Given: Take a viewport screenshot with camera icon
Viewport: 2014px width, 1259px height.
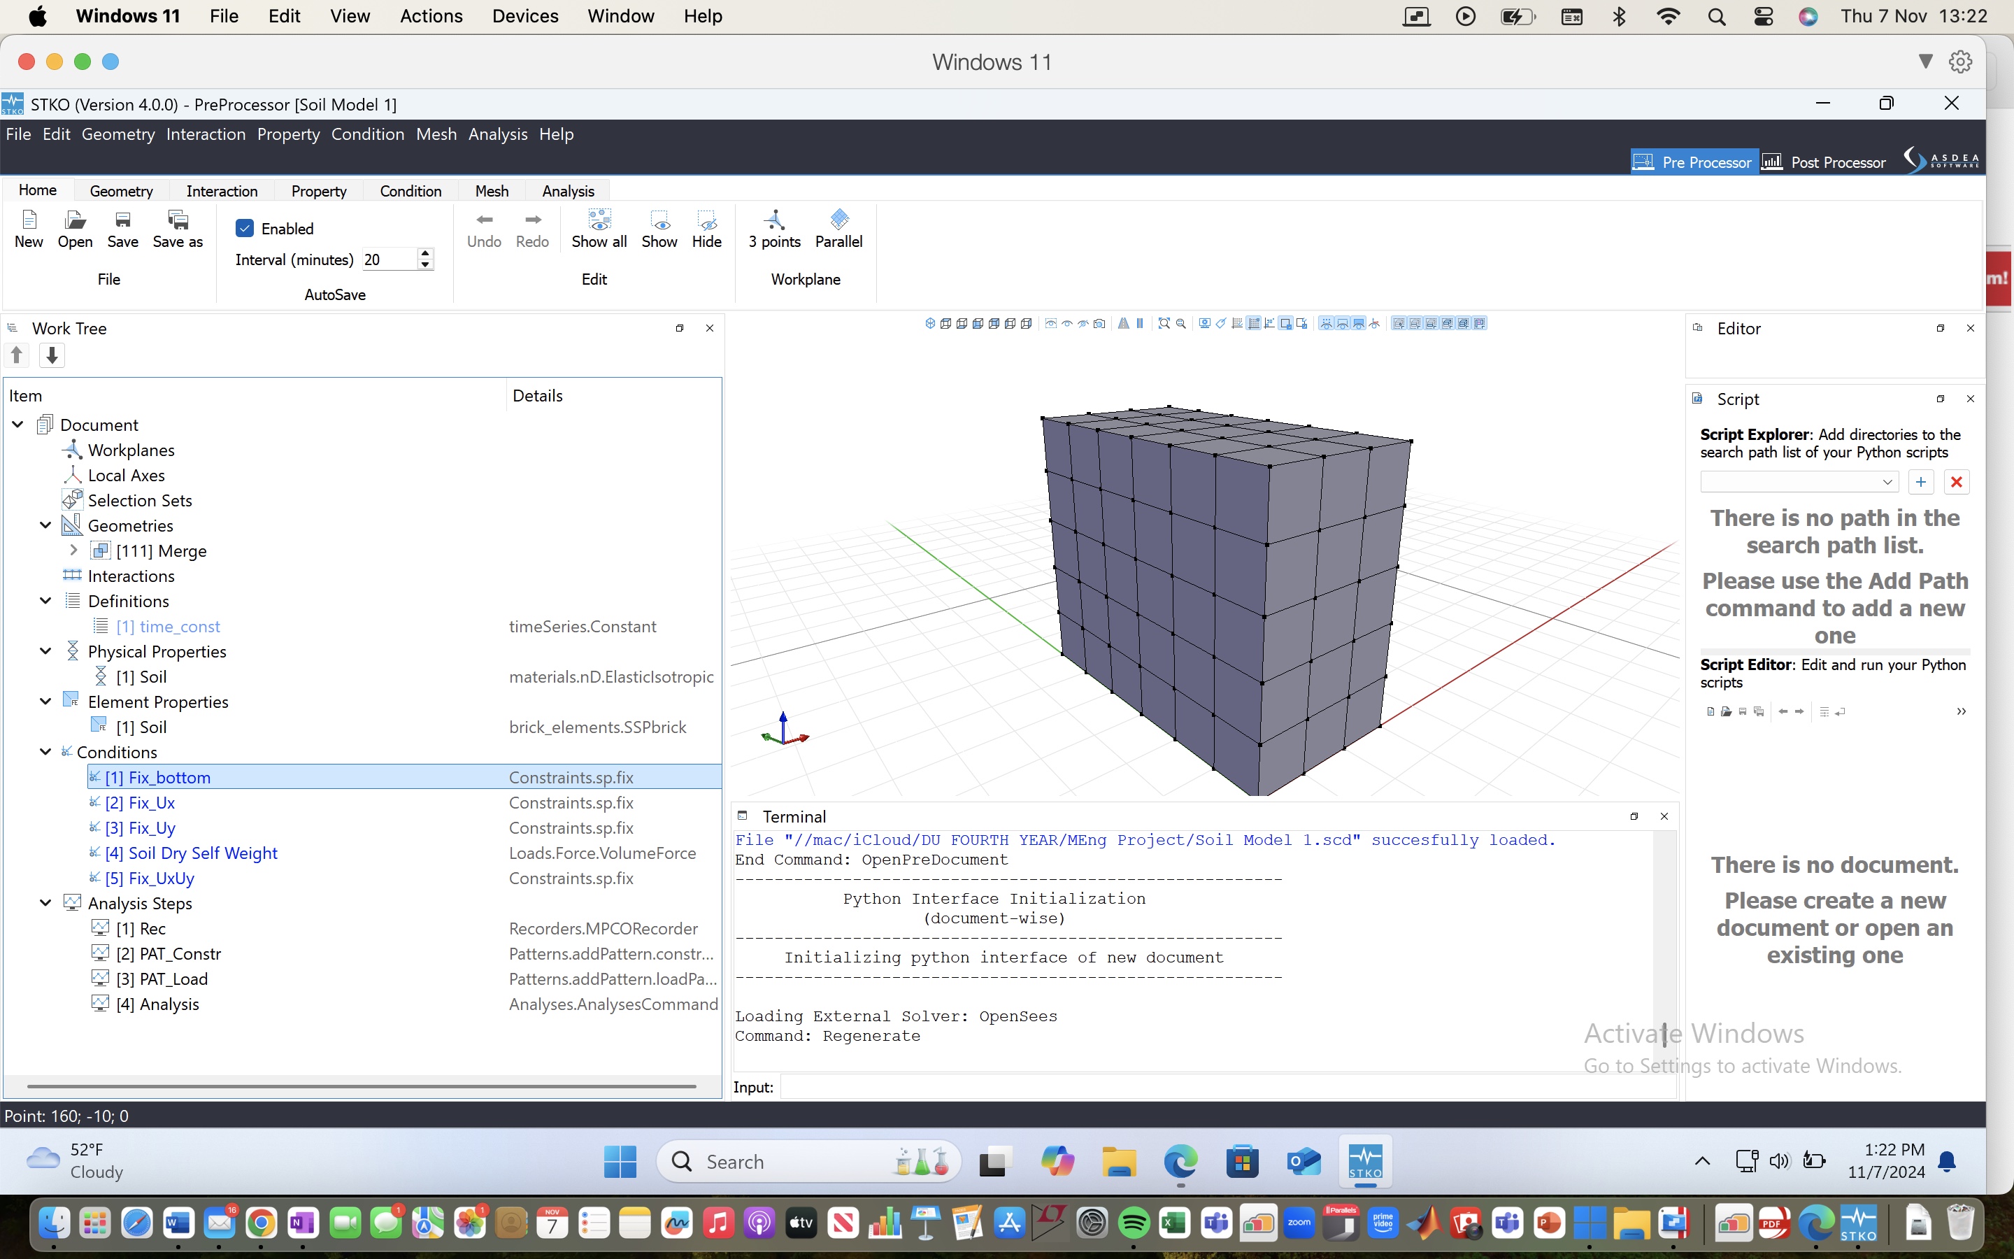Looking at the screenshot, I should pos(1099,324).
